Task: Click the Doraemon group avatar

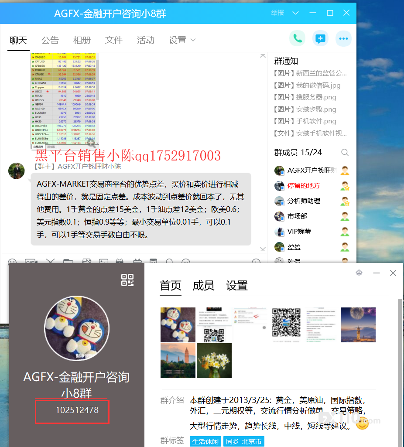Action: click(77, 328)
